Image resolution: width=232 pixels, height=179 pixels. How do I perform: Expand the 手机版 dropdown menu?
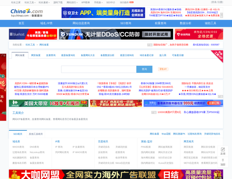[98, 3]
